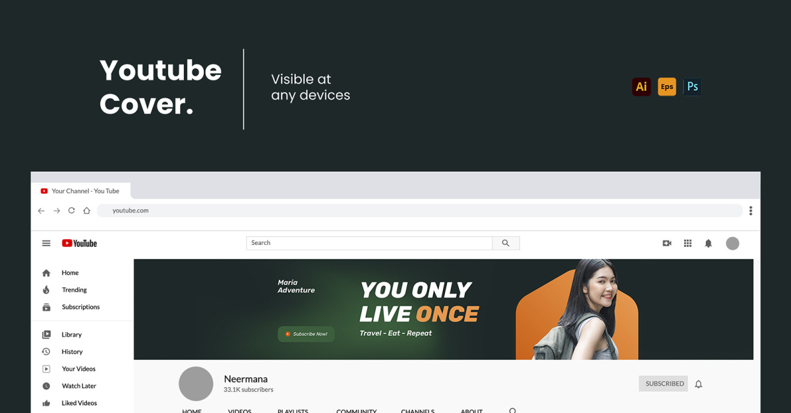791x413 pixels.
Task: Click SUBSCRIBED to unsubscribe from Neermana
Action: tap(663, 383)
